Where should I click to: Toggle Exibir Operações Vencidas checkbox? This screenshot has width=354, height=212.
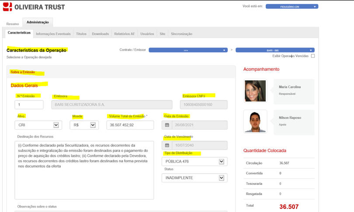[313, 56]
